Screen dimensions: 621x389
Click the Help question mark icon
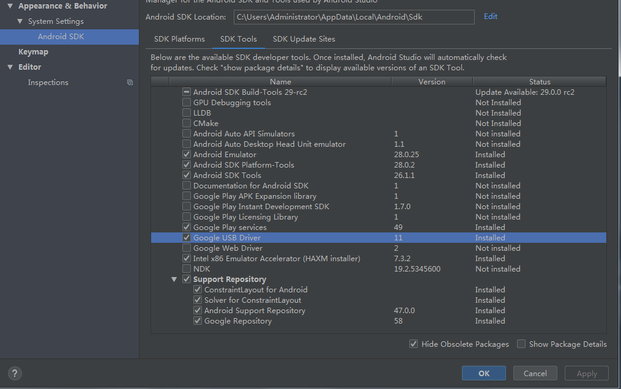(x=14, y=373)
